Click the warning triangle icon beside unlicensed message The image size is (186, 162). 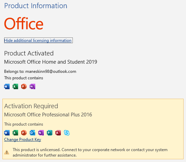tap(7, 152)
